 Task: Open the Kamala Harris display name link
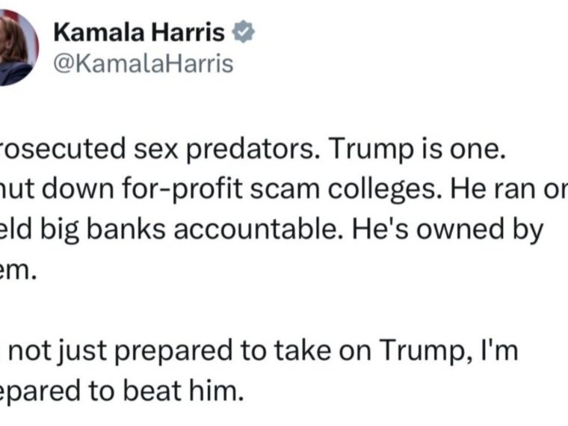(x=139, y=32)
